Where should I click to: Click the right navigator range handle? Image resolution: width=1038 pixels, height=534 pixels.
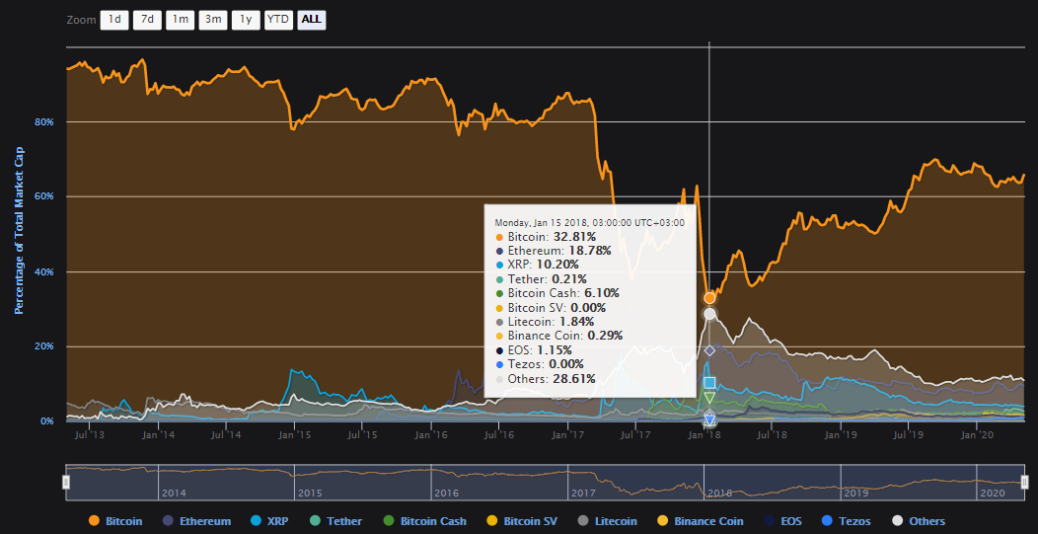1025,482
